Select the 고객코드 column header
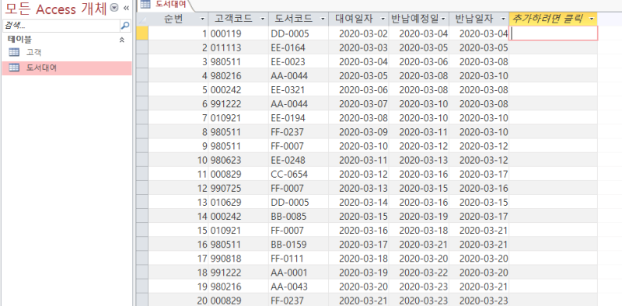The width and height of the screenshot is (622, 306). pyautogui.click(x=239, y=19)
